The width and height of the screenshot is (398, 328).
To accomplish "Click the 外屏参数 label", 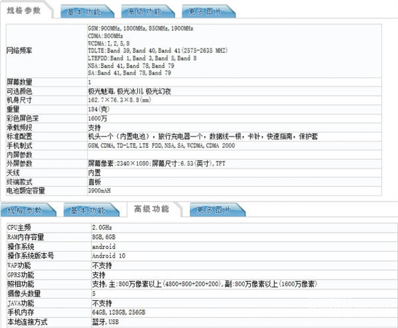I will coord(19,164).
